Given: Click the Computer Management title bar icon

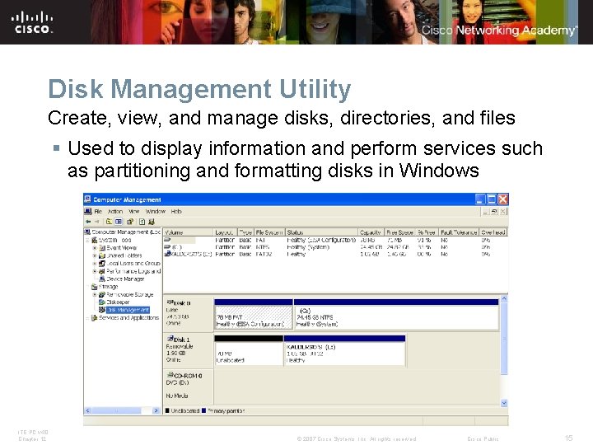Looking at the screenshot, I should point(88,199).
